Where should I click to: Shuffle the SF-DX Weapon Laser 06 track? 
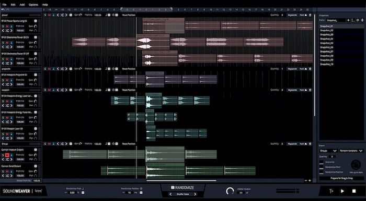7,139
